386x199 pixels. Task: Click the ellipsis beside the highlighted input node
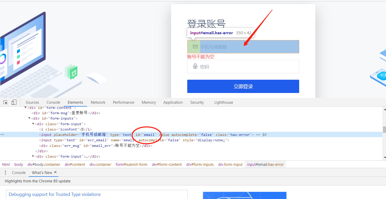click(2, 135)
